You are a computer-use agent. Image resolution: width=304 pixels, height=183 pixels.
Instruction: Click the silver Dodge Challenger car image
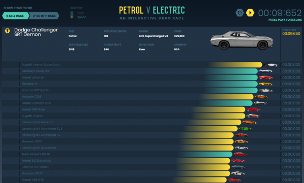pyautogui.click(x=242, y=40)
